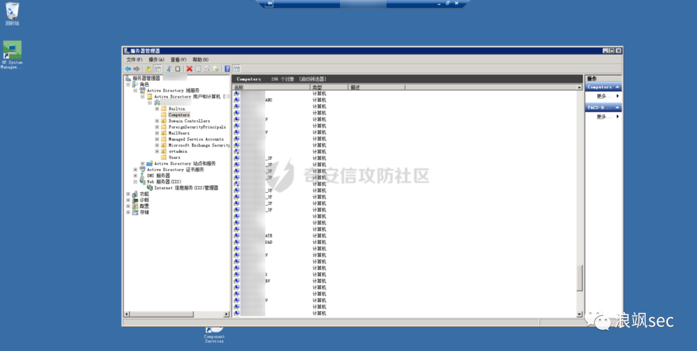This screenshot has width=697, height=351.
Task: Click computer list scrollbar down arrow
Action: tap(579, 314)
